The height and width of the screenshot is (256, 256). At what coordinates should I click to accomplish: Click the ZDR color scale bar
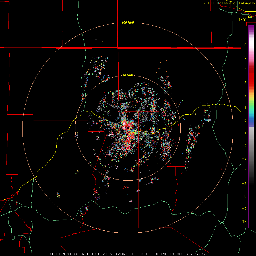click(x=251, y=126)
